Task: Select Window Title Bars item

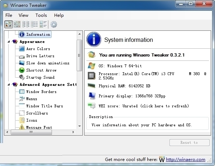Action: pos(44,106)
